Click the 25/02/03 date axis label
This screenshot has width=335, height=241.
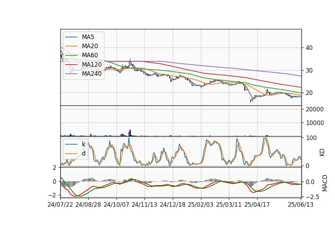tap(201, 205)
